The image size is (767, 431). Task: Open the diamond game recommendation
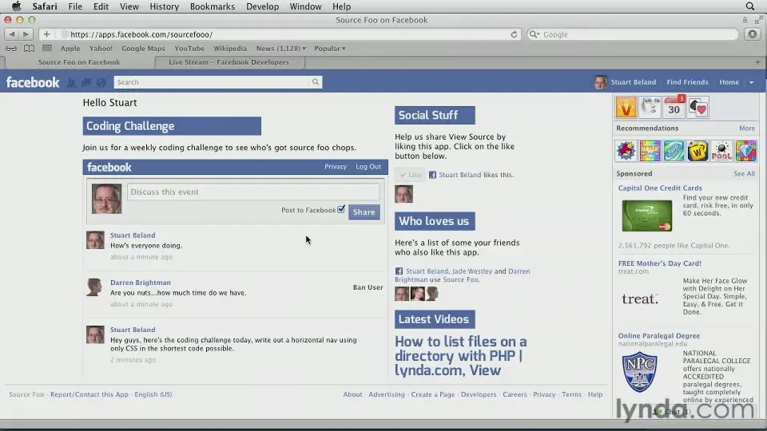tap(746, 151)
